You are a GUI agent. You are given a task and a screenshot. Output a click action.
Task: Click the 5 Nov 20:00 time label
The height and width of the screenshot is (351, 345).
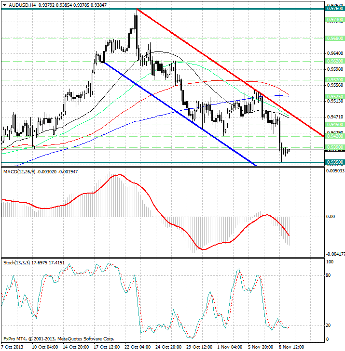[x=261, y=347]
